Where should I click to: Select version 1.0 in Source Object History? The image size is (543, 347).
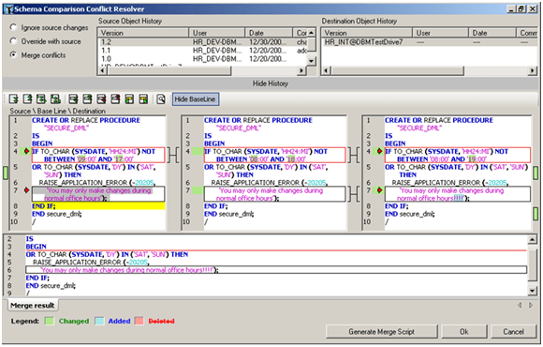(202, 59)
